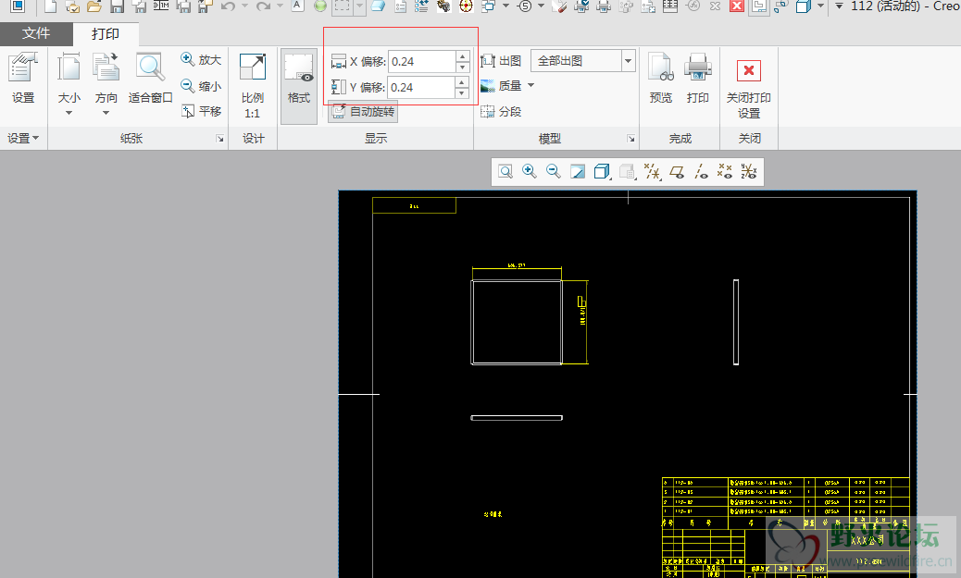Click the 缩小 zoom out button
This screenshot has width=961, height=578.
tap(201, 86)
